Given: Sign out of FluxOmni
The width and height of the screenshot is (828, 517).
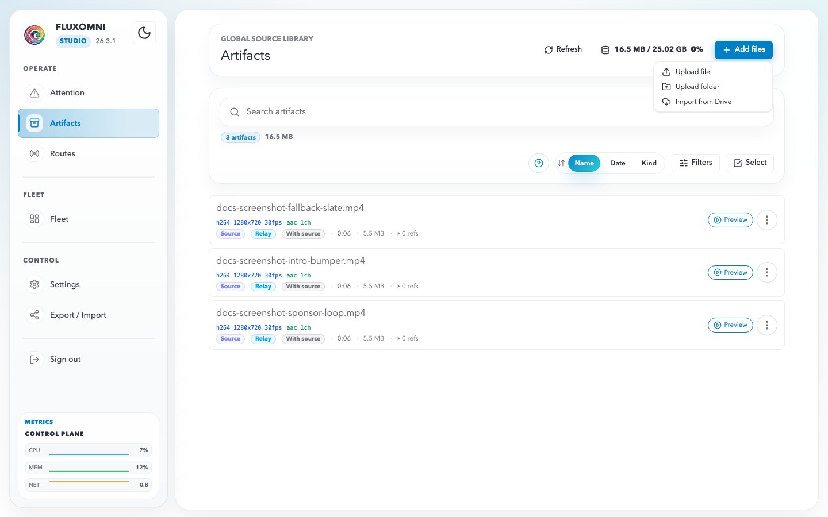Looking at the screenshot, I should (x=89, y=359).
